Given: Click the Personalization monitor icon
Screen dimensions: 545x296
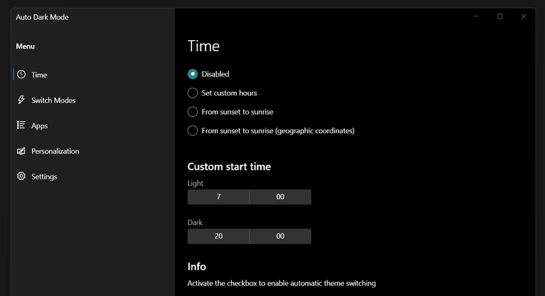Looking at the screenshot, I should [21, 151].
